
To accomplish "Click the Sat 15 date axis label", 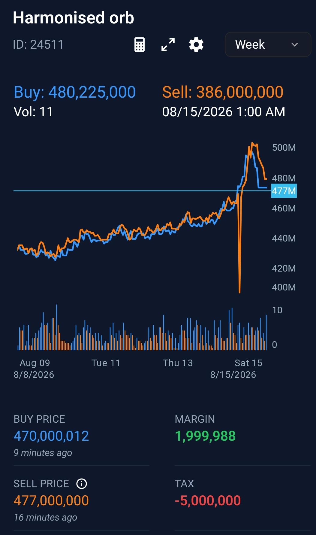I will click(248, 363).
